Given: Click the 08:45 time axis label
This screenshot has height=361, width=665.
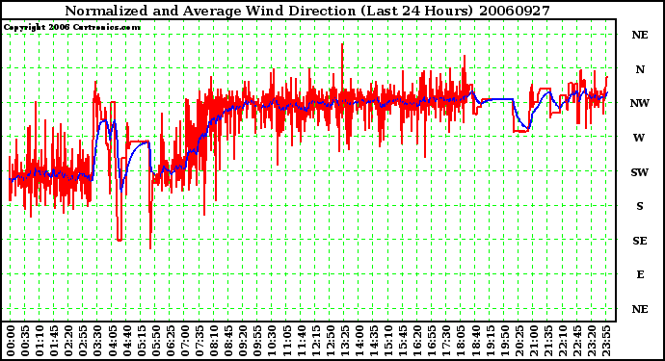Looking at the screenshot, I should [x=228, y=341].
